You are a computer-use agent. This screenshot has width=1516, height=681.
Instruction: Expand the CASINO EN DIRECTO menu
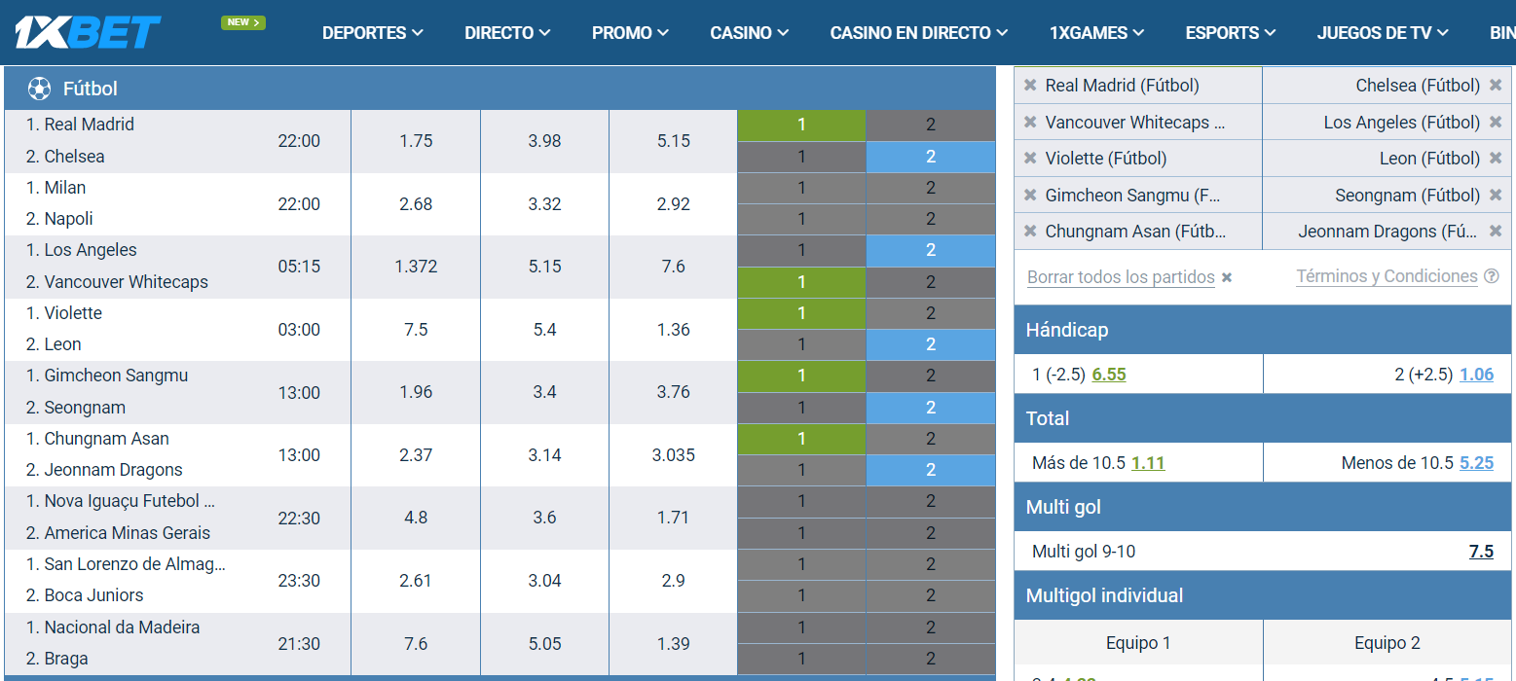point(919,33)
